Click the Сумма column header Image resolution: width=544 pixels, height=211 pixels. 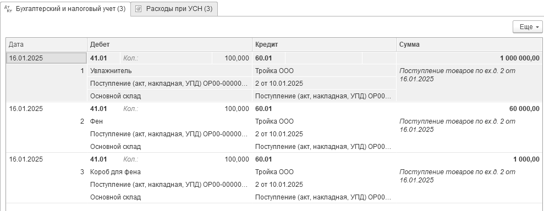(x=469, y=45)
